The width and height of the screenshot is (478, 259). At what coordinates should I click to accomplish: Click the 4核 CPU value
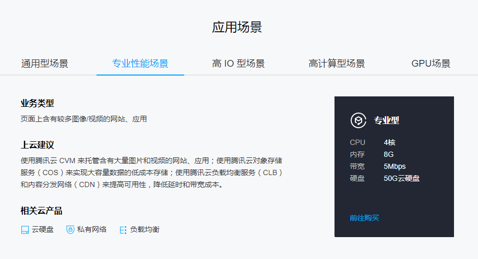(x=390, y=142)
